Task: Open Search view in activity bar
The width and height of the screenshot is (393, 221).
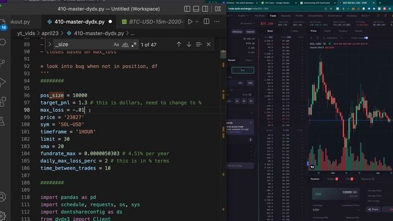Action: (2, 42)
